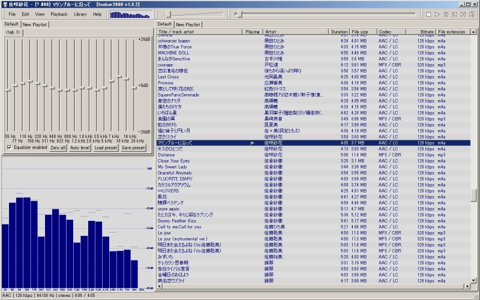The width and height of the screenshot is (480, 300).
Task: Select the Default tab above the equalizer
Action: tap(11, 24)
